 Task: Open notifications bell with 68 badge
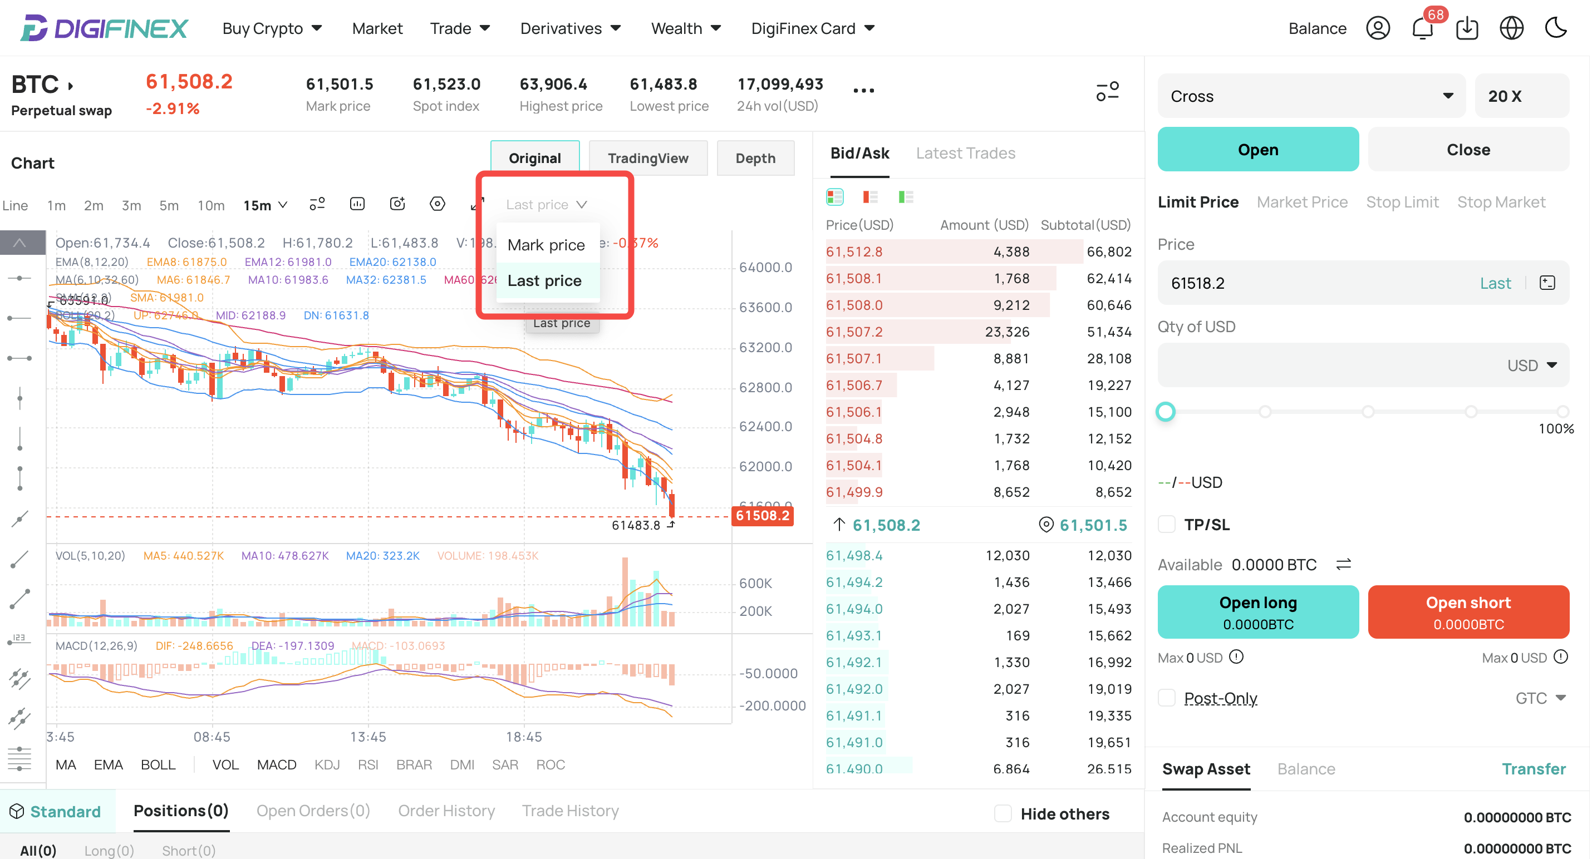[1423, 28]
